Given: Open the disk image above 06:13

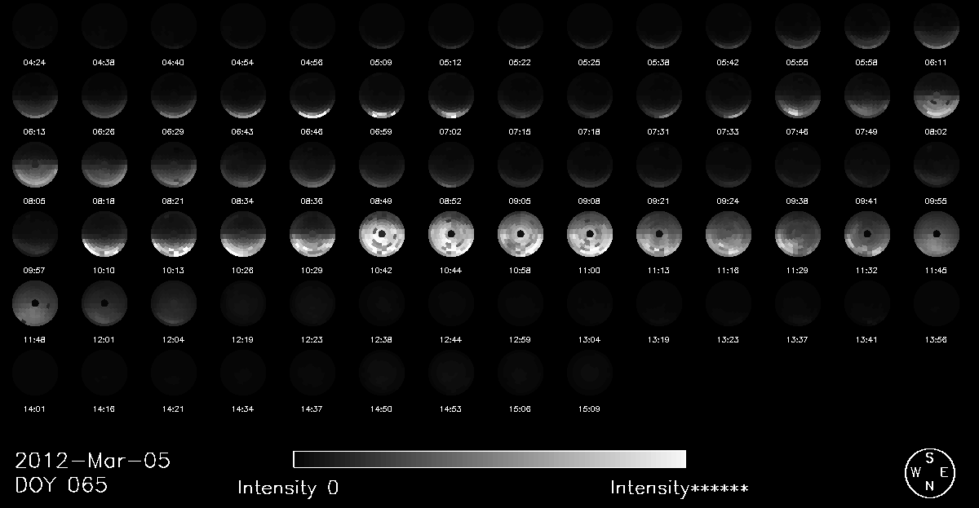Looking at the screenshot, I should [35, 96].
